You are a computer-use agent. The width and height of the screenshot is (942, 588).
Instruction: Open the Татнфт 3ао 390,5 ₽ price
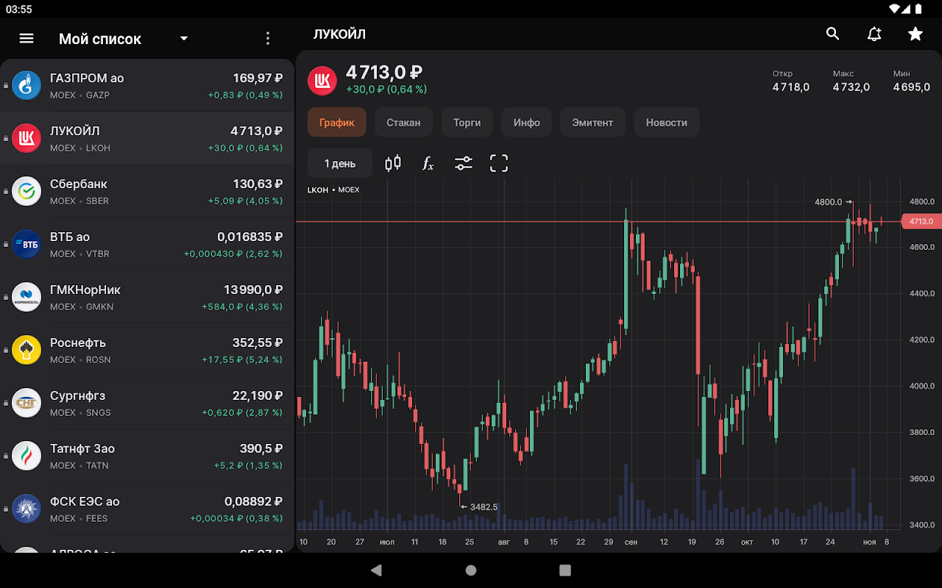(261, 448)
